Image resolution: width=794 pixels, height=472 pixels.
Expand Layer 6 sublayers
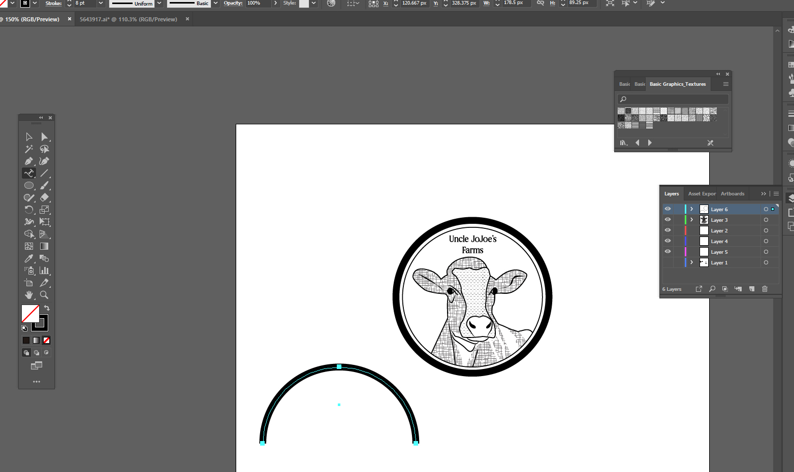click(x=691, y=209)
